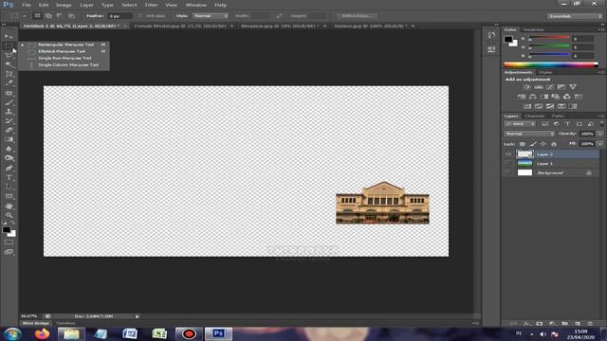Select the Lasso tool
This screenshot has width=607, height=341.
click(x=9, y=55)
